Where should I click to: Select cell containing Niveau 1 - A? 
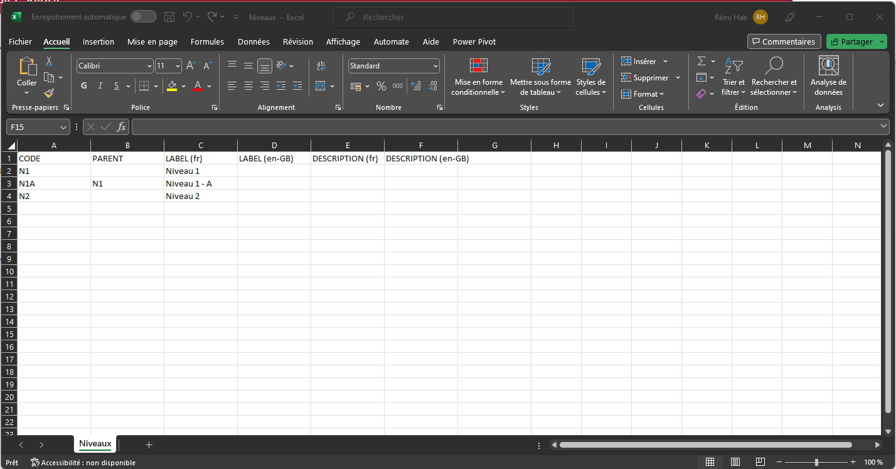tap(200, 183)
